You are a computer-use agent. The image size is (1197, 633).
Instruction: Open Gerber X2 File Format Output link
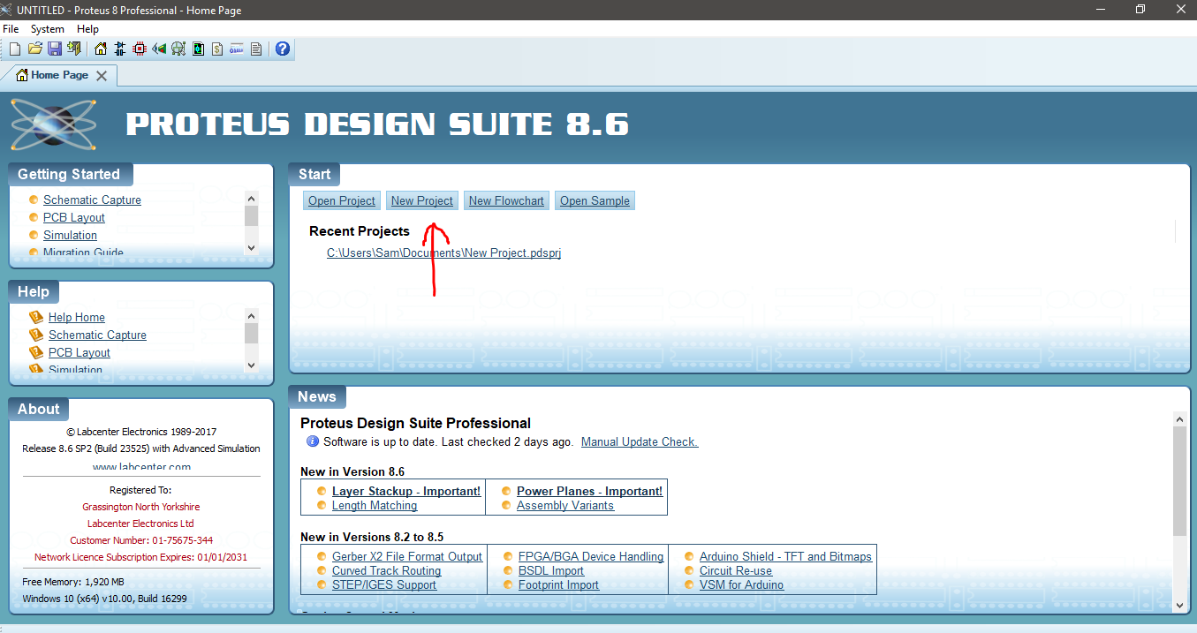click(x=407, y=556)
